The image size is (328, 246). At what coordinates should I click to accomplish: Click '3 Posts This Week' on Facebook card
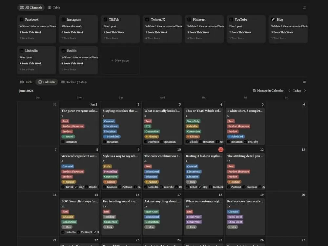click(x=31, y=32)
